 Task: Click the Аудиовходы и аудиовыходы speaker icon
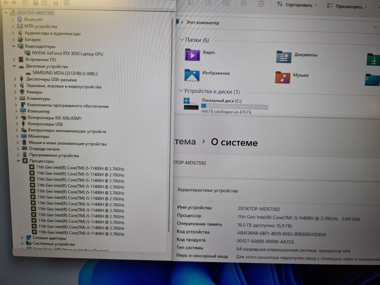pos(20,33)
